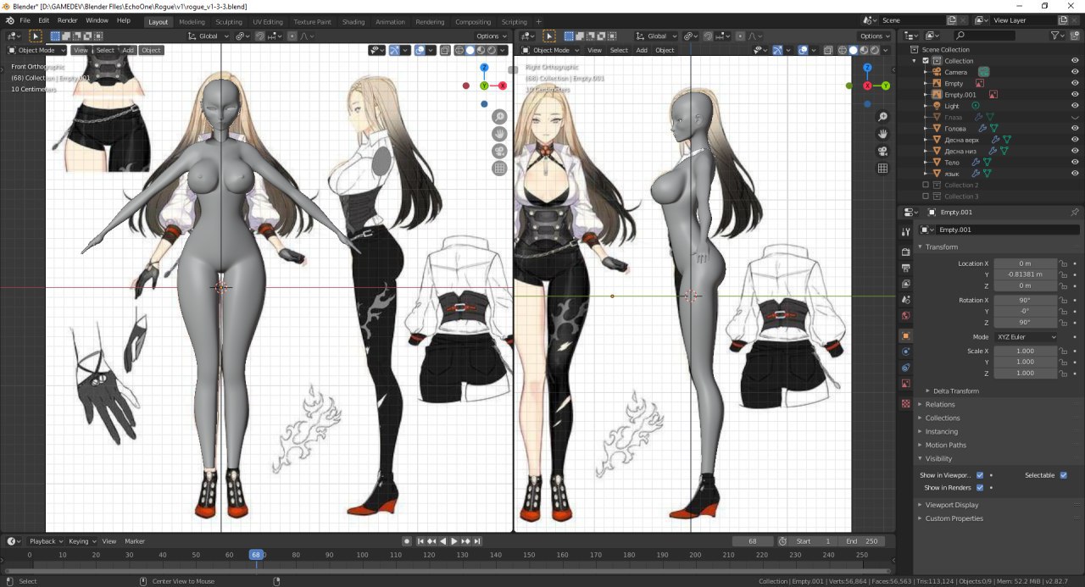1085x587 pixels.
Task: Uncheck the Selectable checkbox
Action: click(x=1064, y=475)
